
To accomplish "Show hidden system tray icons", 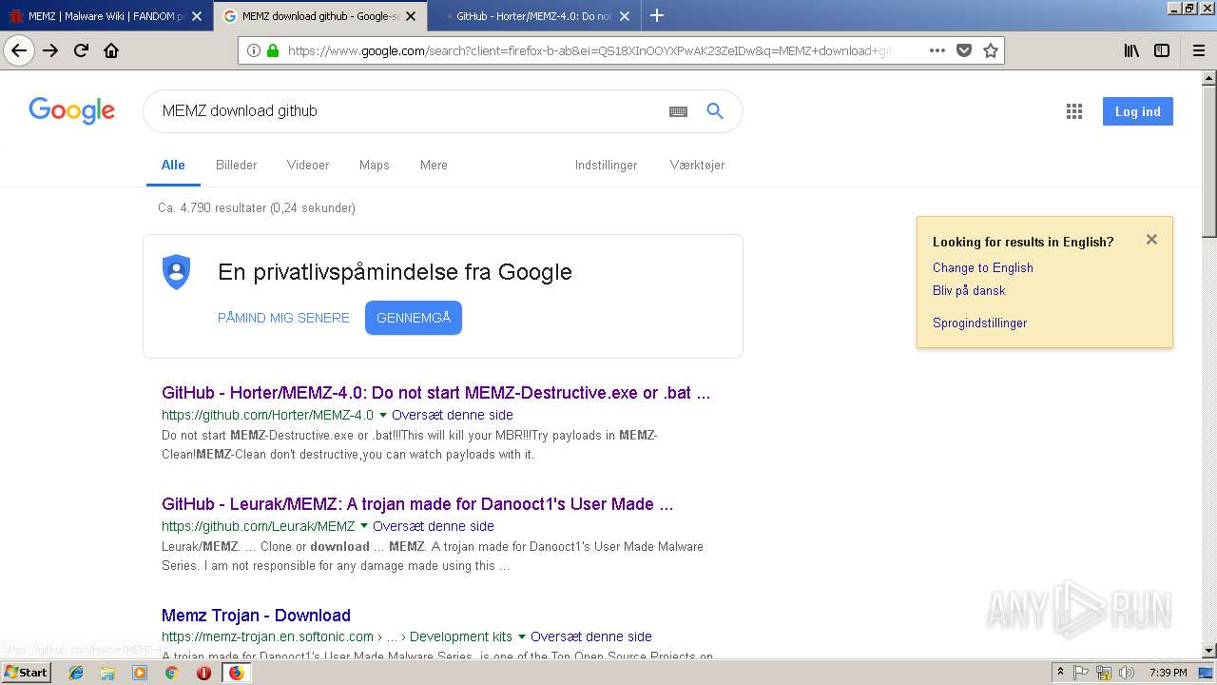I will pos(1060,673).
